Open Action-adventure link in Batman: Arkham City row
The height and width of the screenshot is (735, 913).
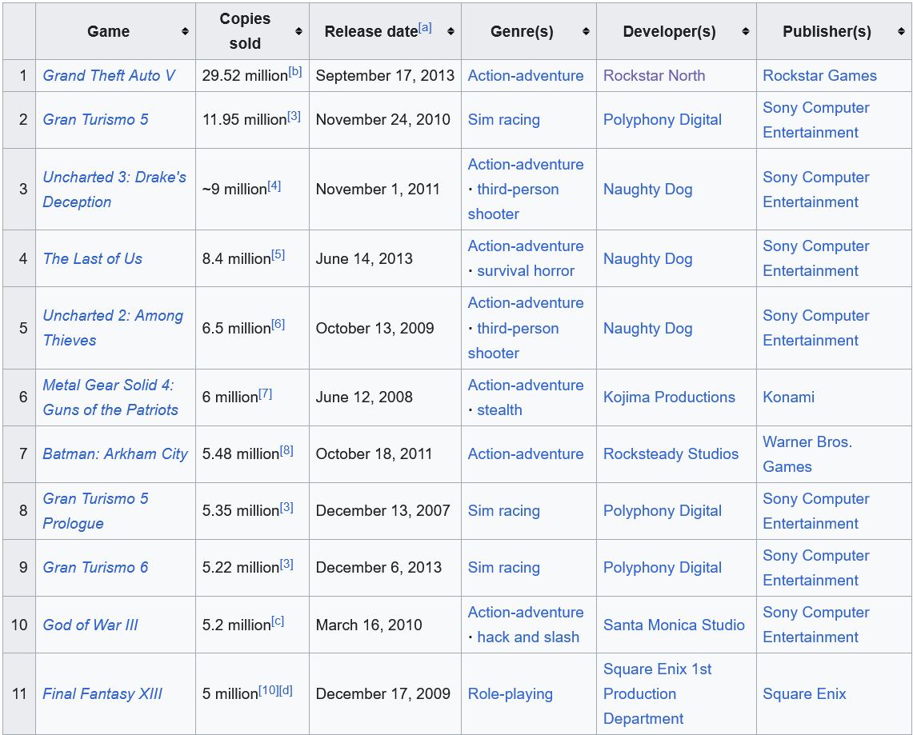coord(526,454)
